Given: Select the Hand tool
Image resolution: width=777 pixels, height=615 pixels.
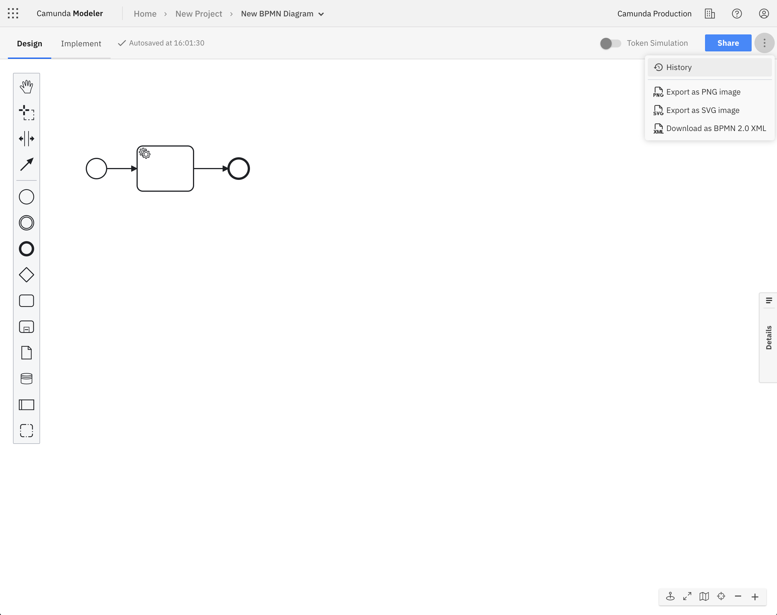Looking at the screenshot, I should pos(26,87).
